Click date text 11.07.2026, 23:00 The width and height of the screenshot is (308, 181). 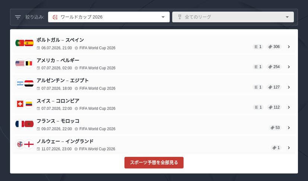(56, 149)
